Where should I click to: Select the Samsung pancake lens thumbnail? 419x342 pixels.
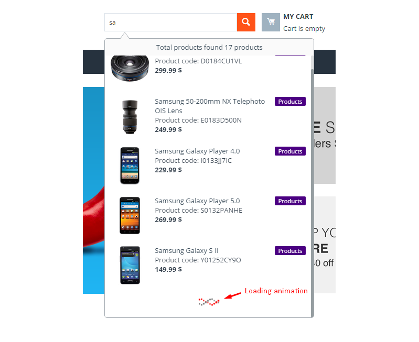tap(130, 68)
